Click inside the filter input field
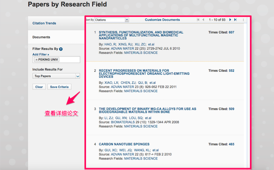Screen dimensions: 274x170 click(x=68, y=60)
